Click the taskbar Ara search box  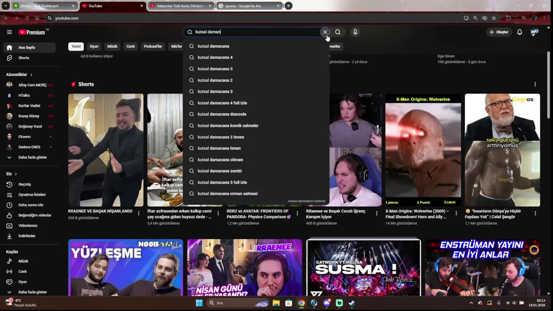point(237,303)
